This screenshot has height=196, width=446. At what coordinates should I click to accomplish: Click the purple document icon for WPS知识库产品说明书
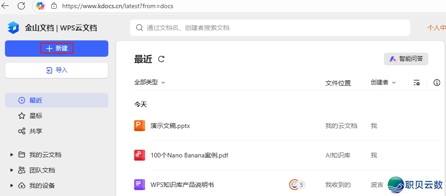click(x=140, y=185)
